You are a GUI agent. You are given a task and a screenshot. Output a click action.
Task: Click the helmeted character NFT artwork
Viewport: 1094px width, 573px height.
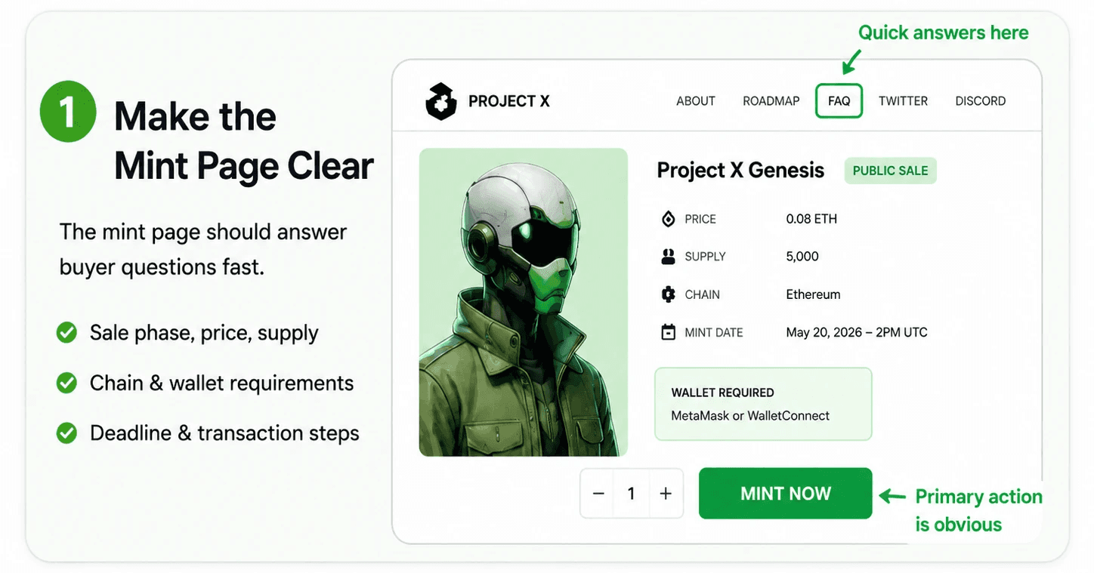pyautogui.click(x=524, y=302)
